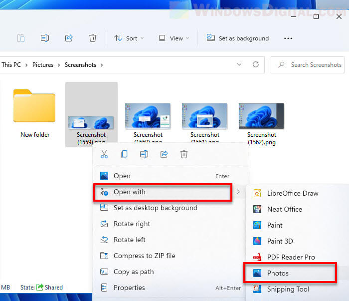349x301 pixels.
Task: Click the Delete icon in context menu
Action: pyautogui.click(x=184, y=154)
